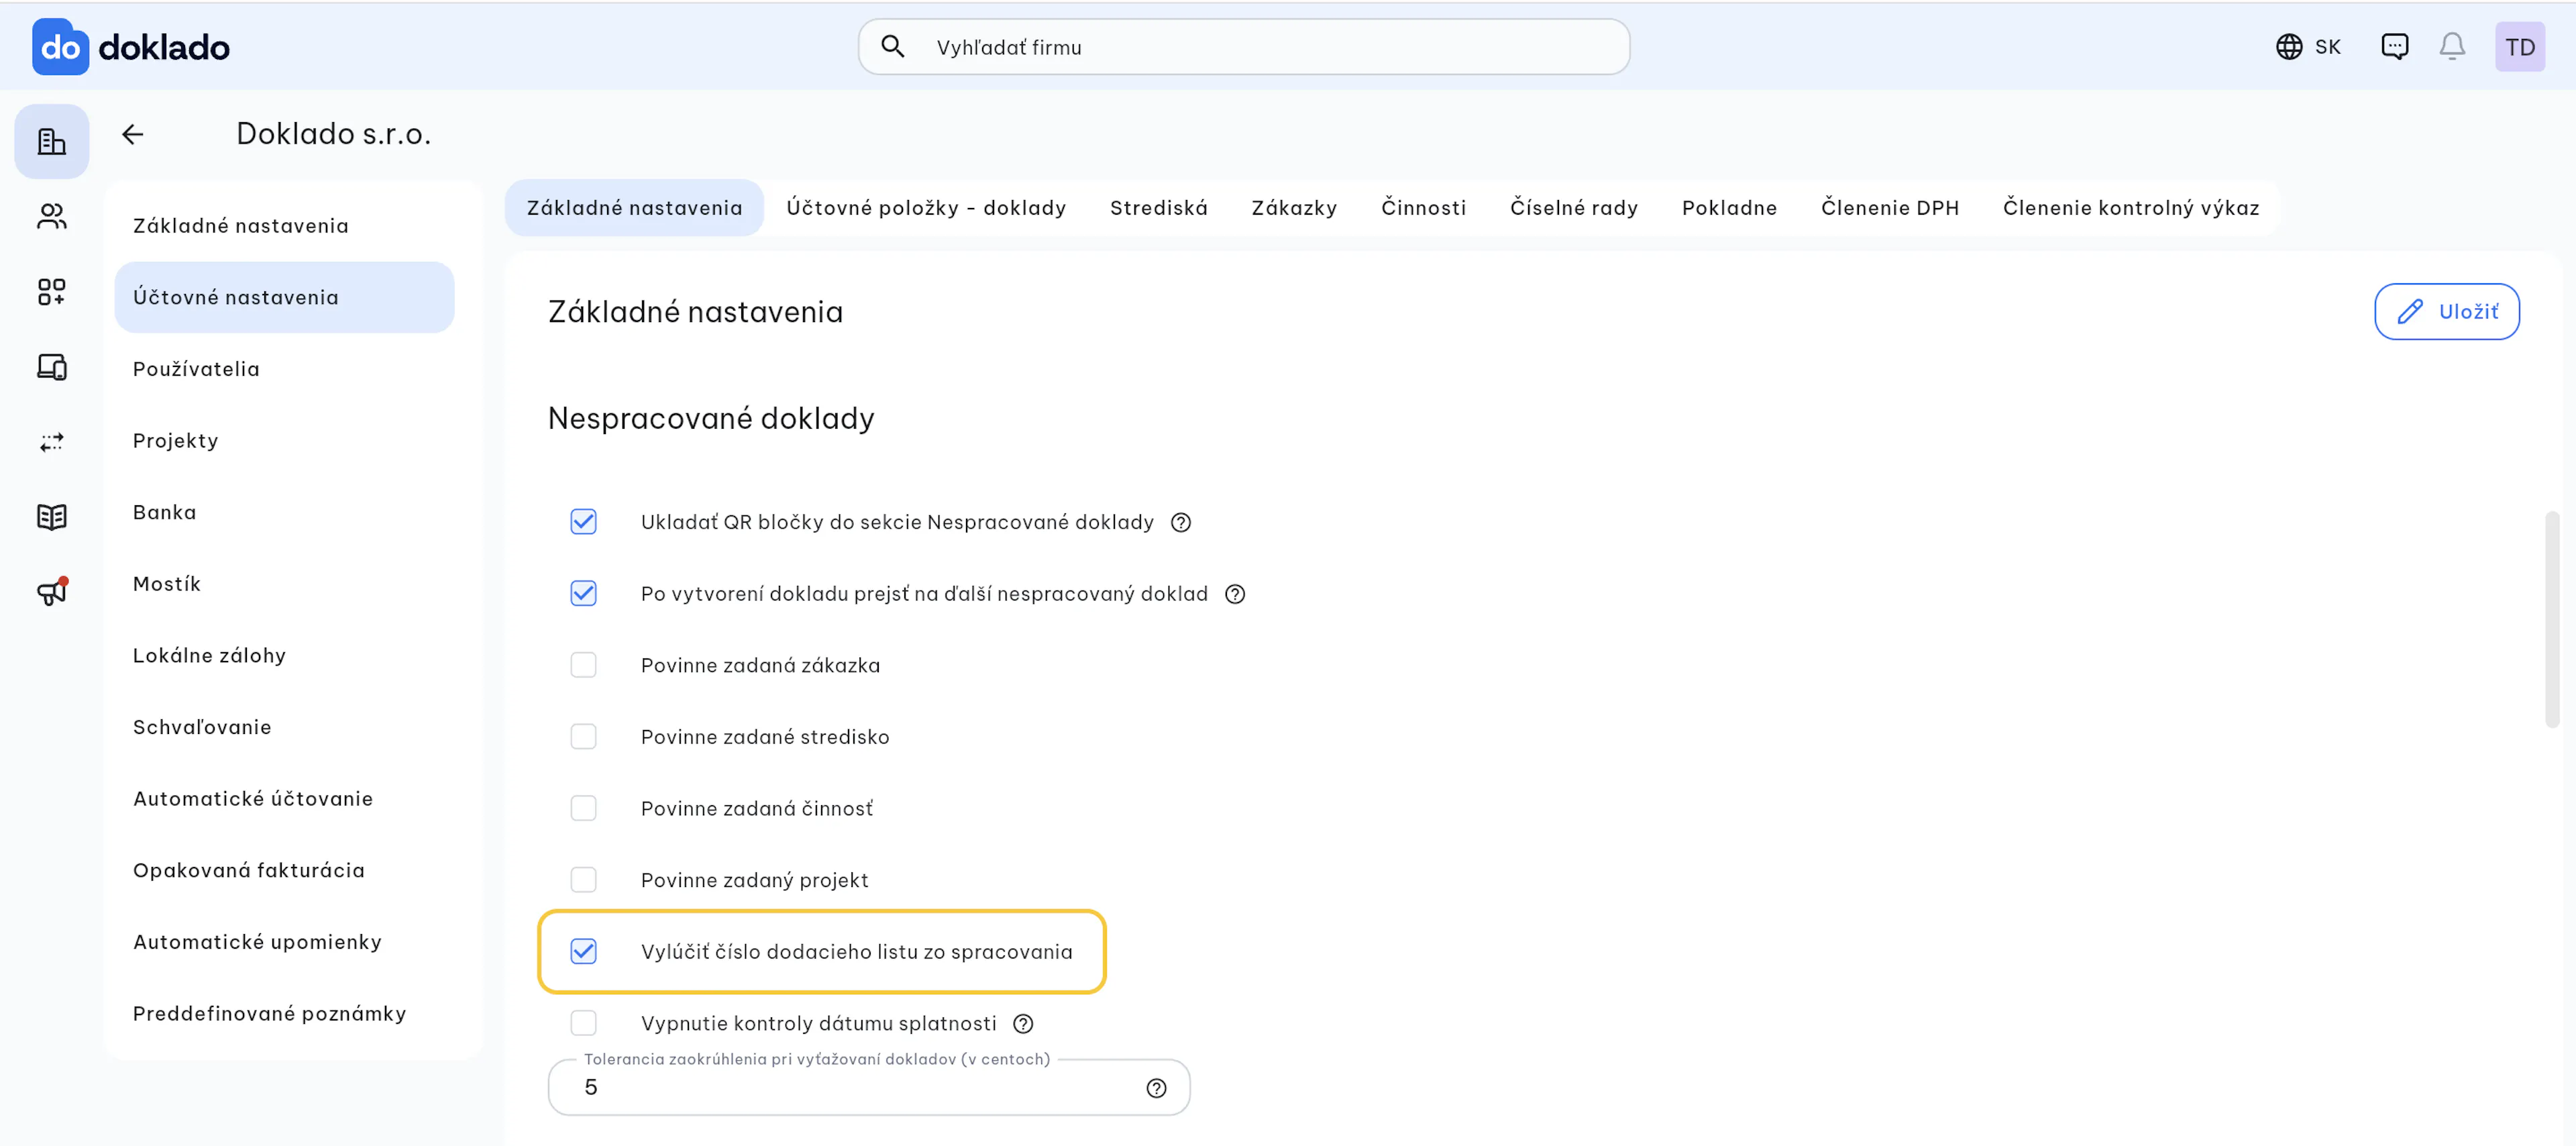Open the chat messages icon
The image size is (2576, 1146).
tap(2395, 47)
